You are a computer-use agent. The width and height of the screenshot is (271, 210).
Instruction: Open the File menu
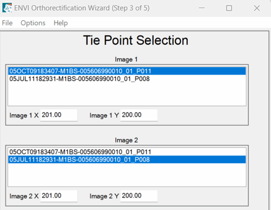click(7, 23)
